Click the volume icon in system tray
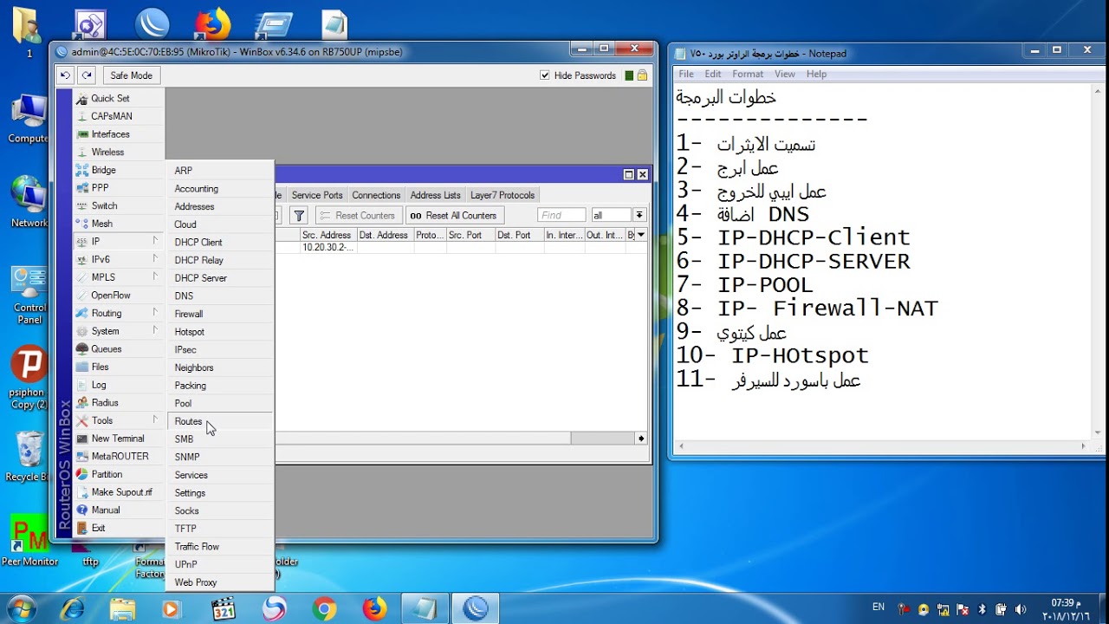The width and height of the screenshot is (1109, 624). pyautogui.click(x=1020, y=609)
